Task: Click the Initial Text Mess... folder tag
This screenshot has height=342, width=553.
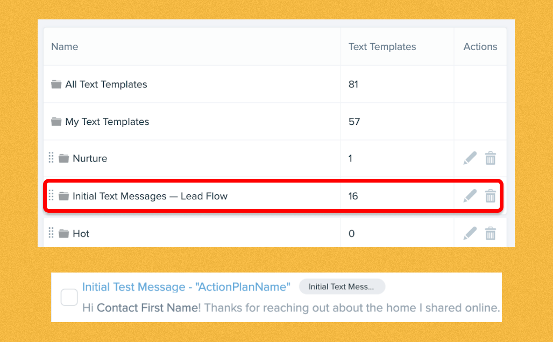Action: click(x=342, y=287)
